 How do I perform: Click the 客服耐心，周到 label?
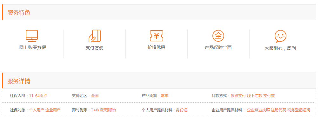280,49
